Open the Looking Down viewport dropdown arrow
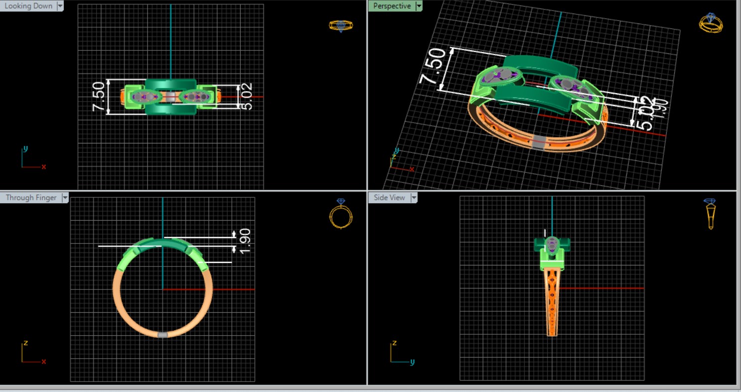The image size is (741, 392). [60, 6]
